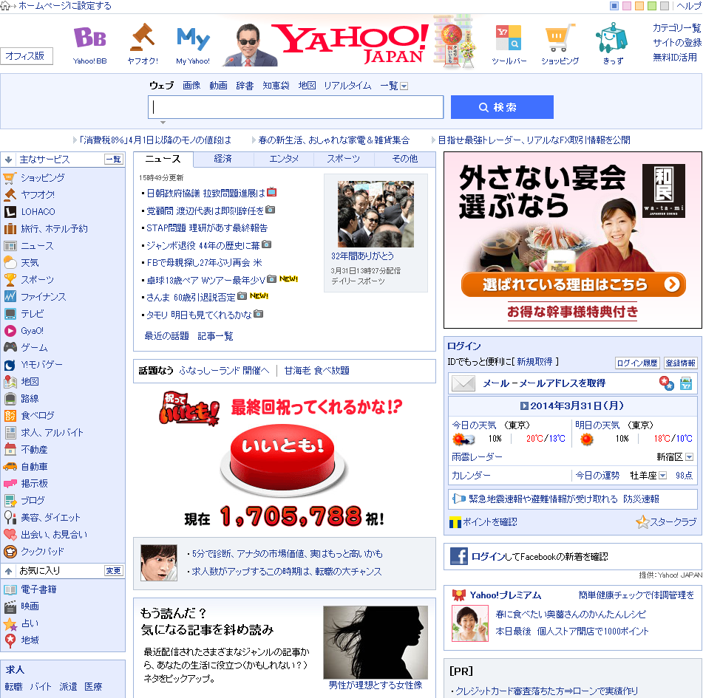This screenshot has height=698, width=703.
Task: Click the blue 検索 search button
Action: click(502, 107)
